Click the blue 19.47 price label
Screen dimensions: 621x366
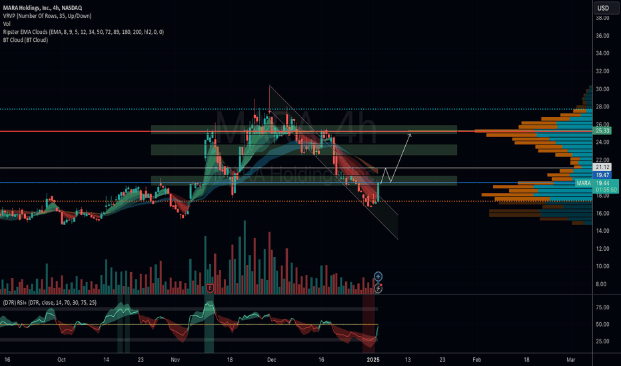click(x=602, y=175)
